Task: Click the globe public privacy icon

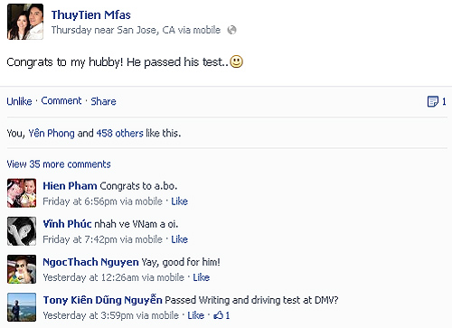Action: 231,30
